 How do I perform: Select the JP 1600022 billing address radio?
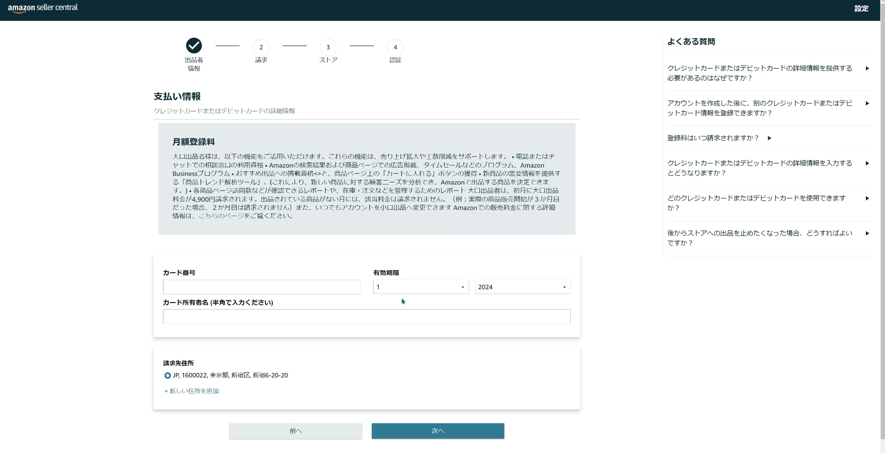(168, 375)
